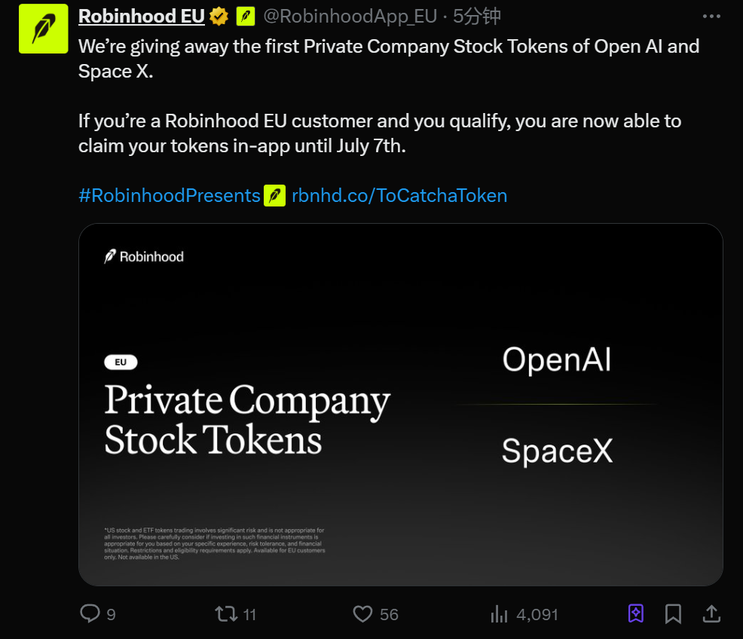Open the highlighted purple bookmark collection icon
Screen dimensions: 743x639
click(x=635, y=614)
